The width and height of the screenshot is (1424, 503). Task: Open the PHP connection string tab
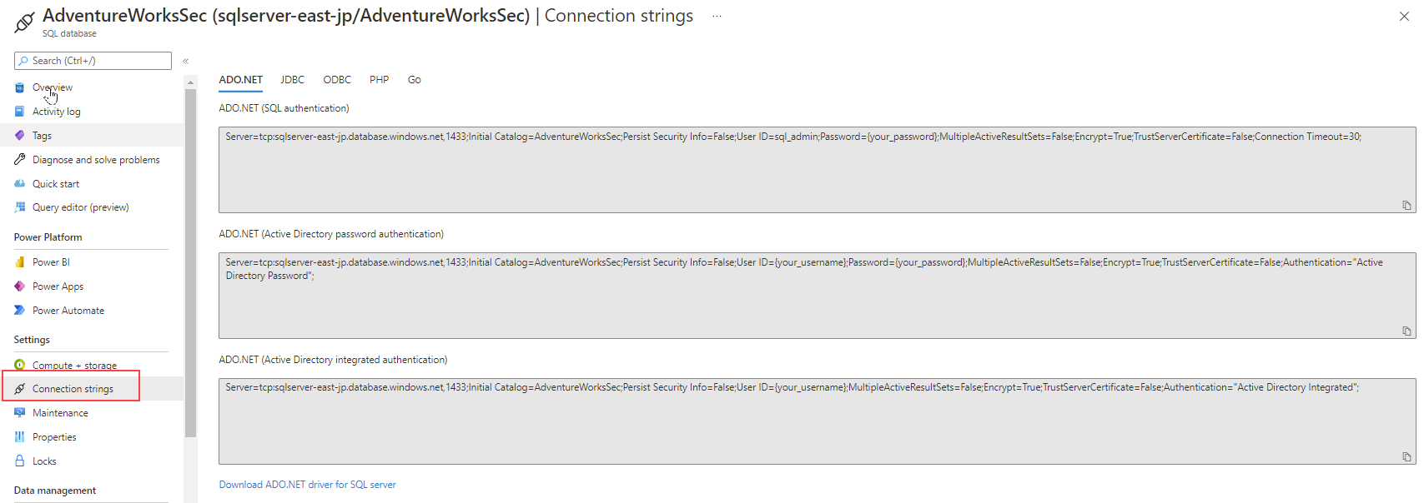pos(379,80)
